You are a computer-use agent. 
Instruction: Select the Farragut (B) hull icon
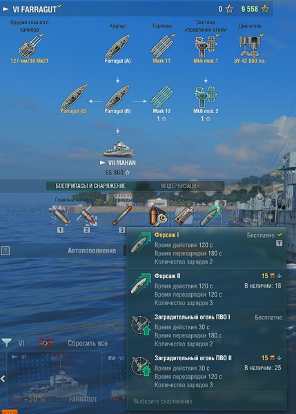tap(117, 97)
